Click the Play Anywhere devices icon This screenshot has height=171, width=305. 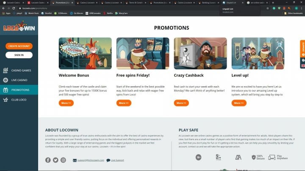point(272,157)
